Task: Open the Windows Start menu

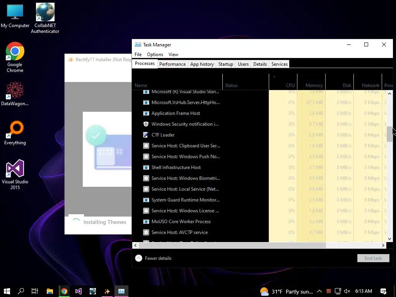Action: point(7,291)
